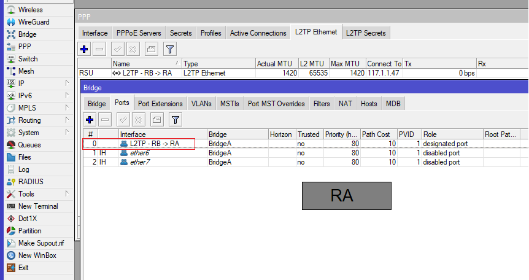Open the VLANs tab in Bridge window
Viewport: 529px width, 280px height.
tap(202, 104)
